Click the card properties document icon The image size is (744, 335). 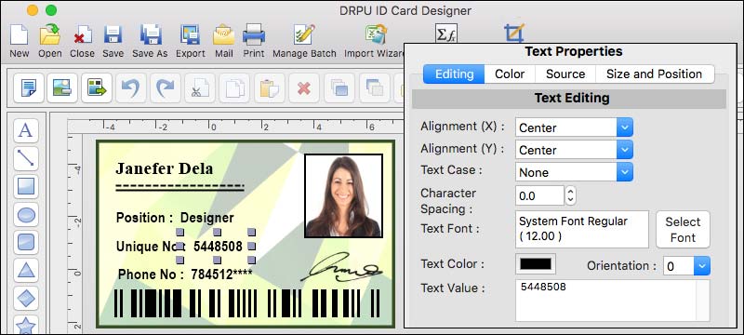point(29,87)
